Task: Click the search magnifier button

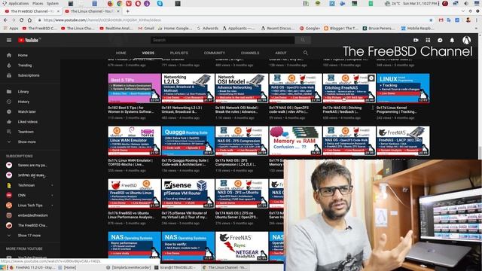Action: tap(303, 40)
